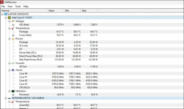Viewport: 184px width, 109px height.
Task: Open the File menu
Action: click(x=3, y=6)
